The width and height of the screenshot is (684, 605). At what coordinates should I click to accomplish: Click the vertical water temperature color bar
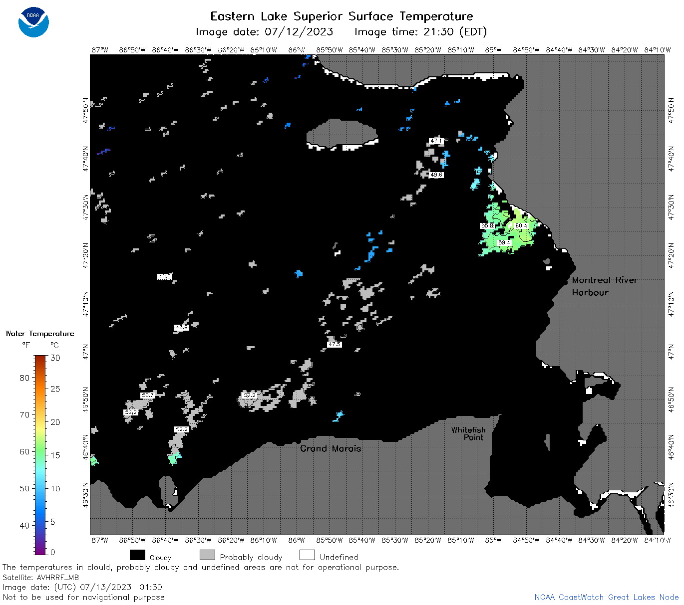coord(40,454)
